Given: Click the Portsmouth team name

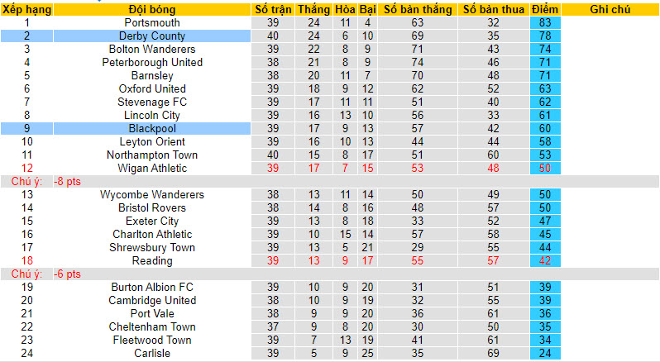Looking at the screenshot, I should coord(151,23).
